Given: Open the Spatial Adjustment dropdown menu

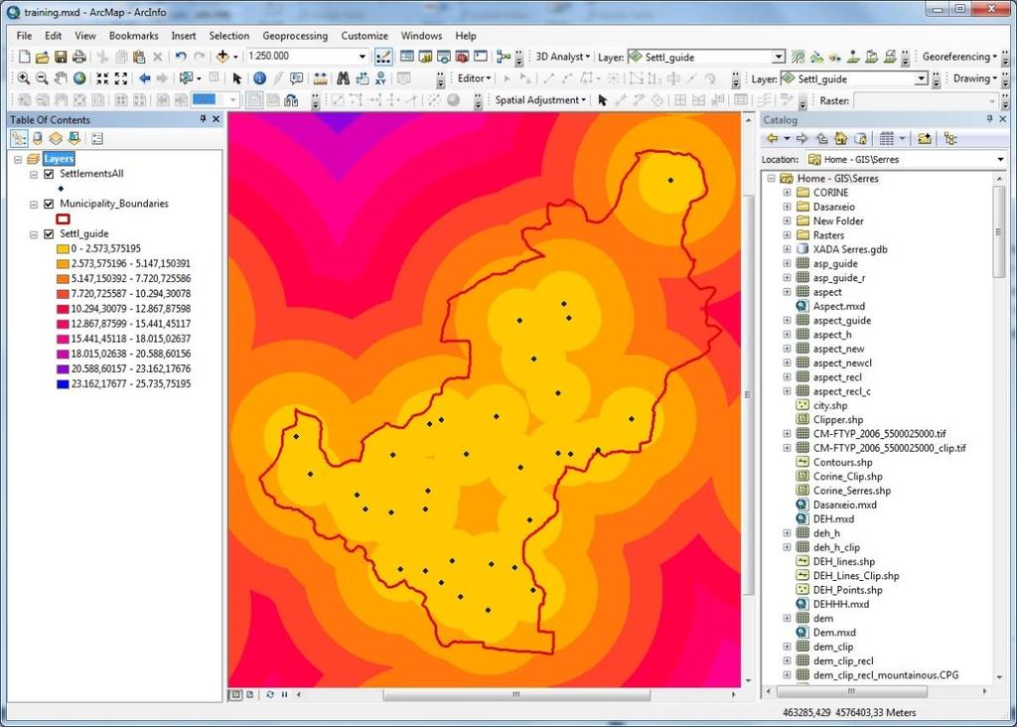Looking at the screenshot, I should point(540,100).
